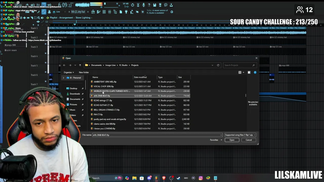Click the New folder button

coord(84,73)
